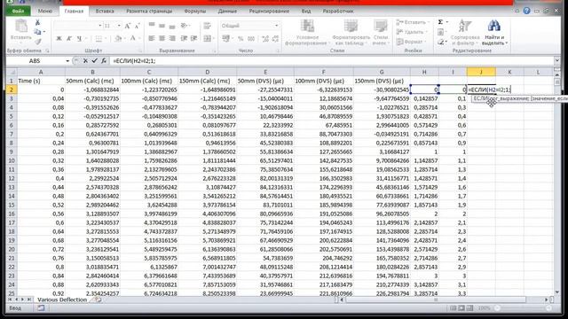Confirm formula entry with the checkmark icon
The width and height of the screenshot is (568, 319).
click(95, 61)
